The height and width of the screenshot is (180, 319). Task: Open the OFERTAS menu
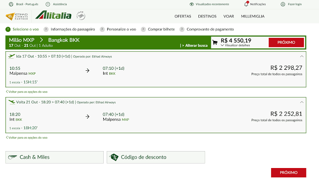point(183,16)
